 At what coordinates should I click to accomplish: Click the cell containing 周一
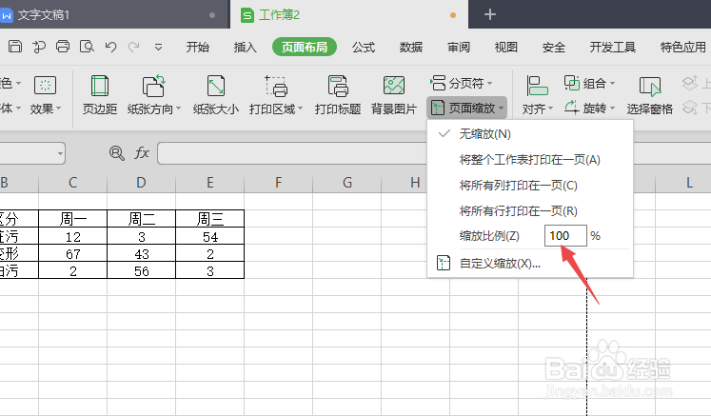pyautogui.click(x=72, y=219)
